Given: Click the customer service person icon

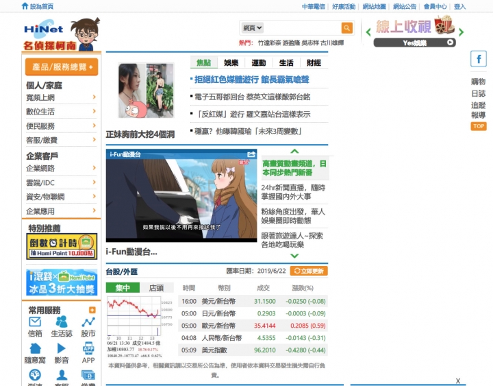Looking at the screenshot, I should click(x=62, y=375).
